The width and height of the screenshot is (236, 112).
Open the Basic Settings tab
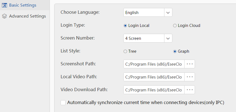(23, 5)
